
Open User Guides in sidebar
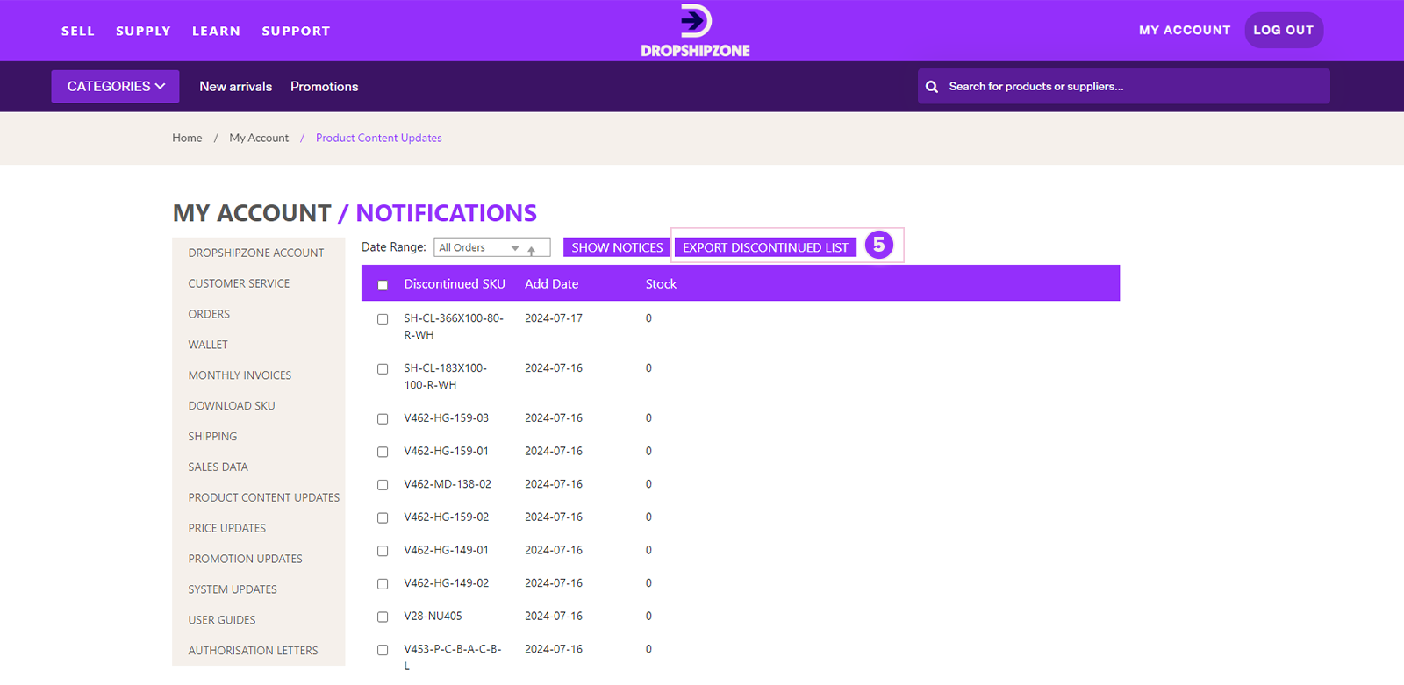click(x=222, y=620)
